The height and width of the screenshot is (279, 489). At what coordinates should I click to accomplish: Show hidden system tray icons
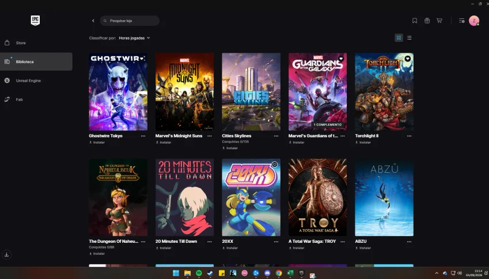coord(437,273)
